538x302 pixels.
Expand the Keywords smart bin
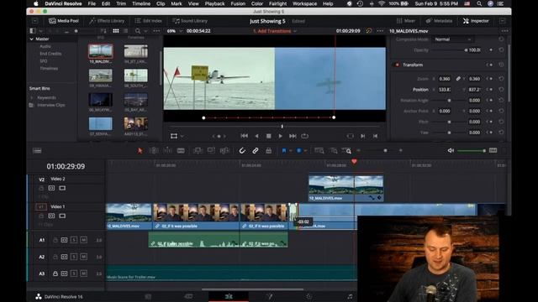[x=32, y=98]
